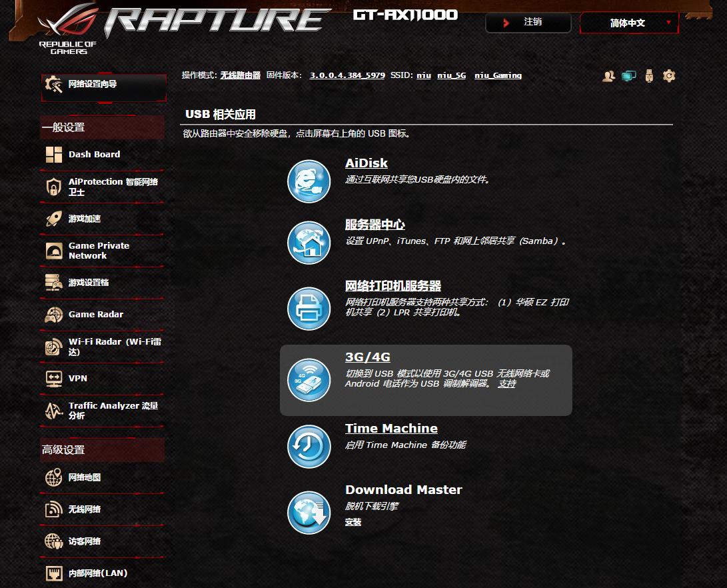727x588 pixels.
Task: Click the Download Master globe icon
Action: (x=309, y=513)
